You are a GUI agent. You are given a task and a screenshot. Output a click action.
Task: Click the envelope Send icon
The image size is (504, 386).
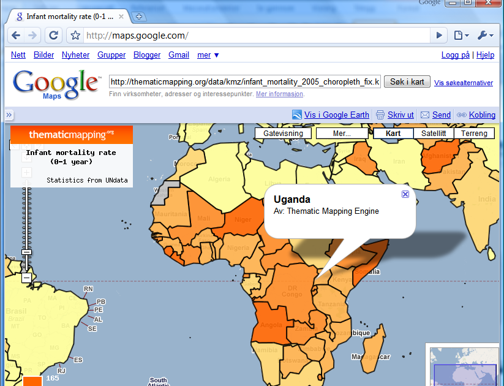425,115
